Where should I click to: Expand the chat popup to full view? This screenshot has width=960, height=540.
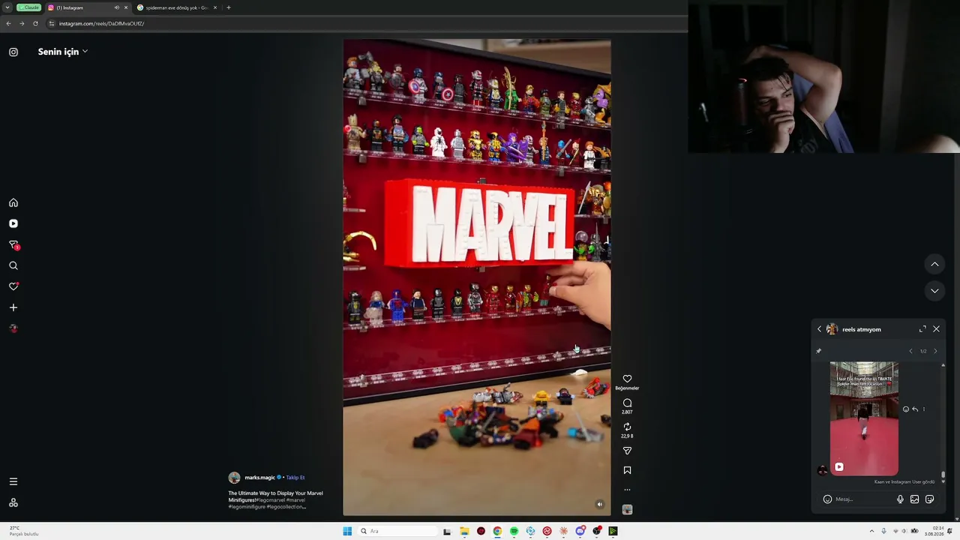tap(922, 328)
